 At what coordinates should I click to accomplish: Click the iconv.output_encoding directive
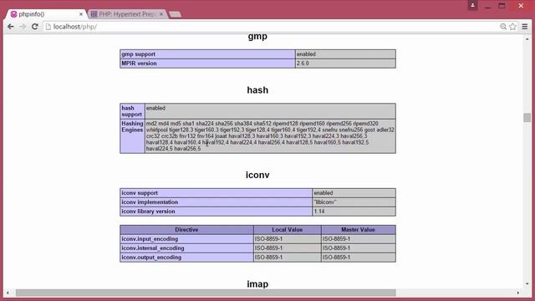tap(186, 258)
